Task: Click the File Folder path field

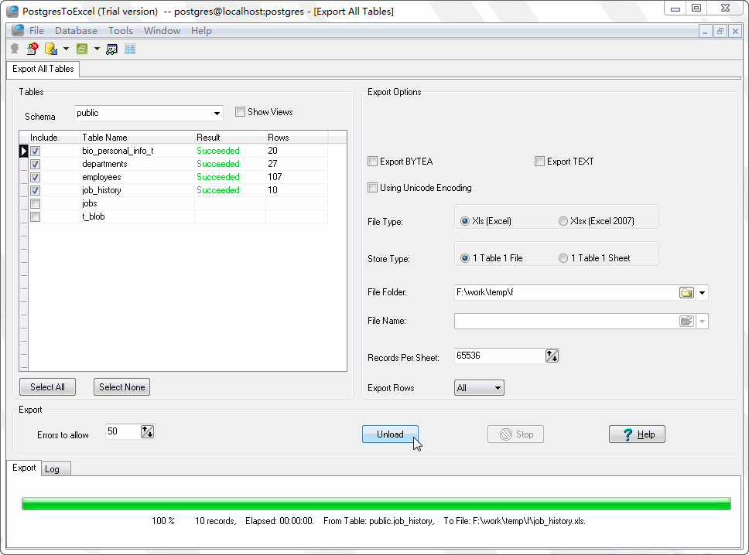Action: pos(566,292)
